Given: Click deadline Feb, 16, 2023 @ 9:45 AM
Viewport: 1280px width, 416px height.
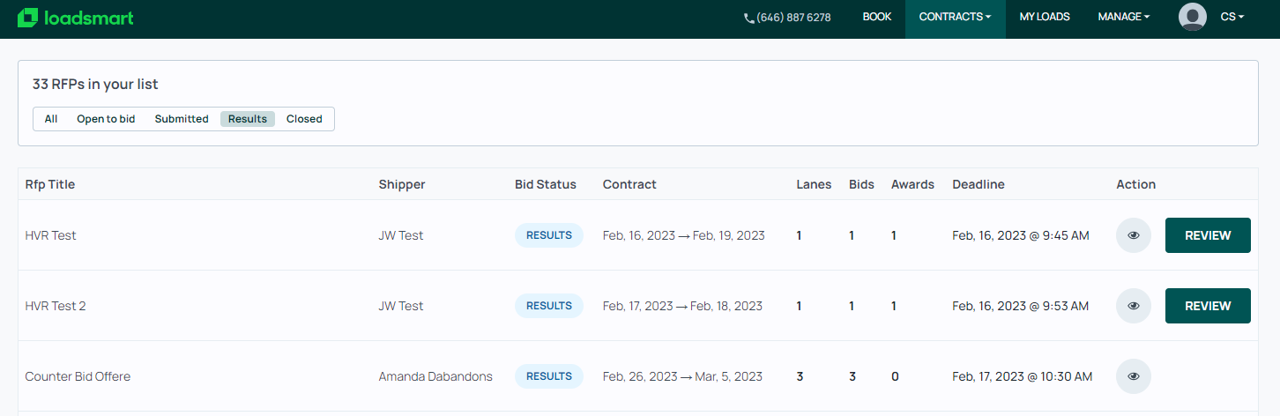Looking at the screenshot, I should click(1021, 235).
